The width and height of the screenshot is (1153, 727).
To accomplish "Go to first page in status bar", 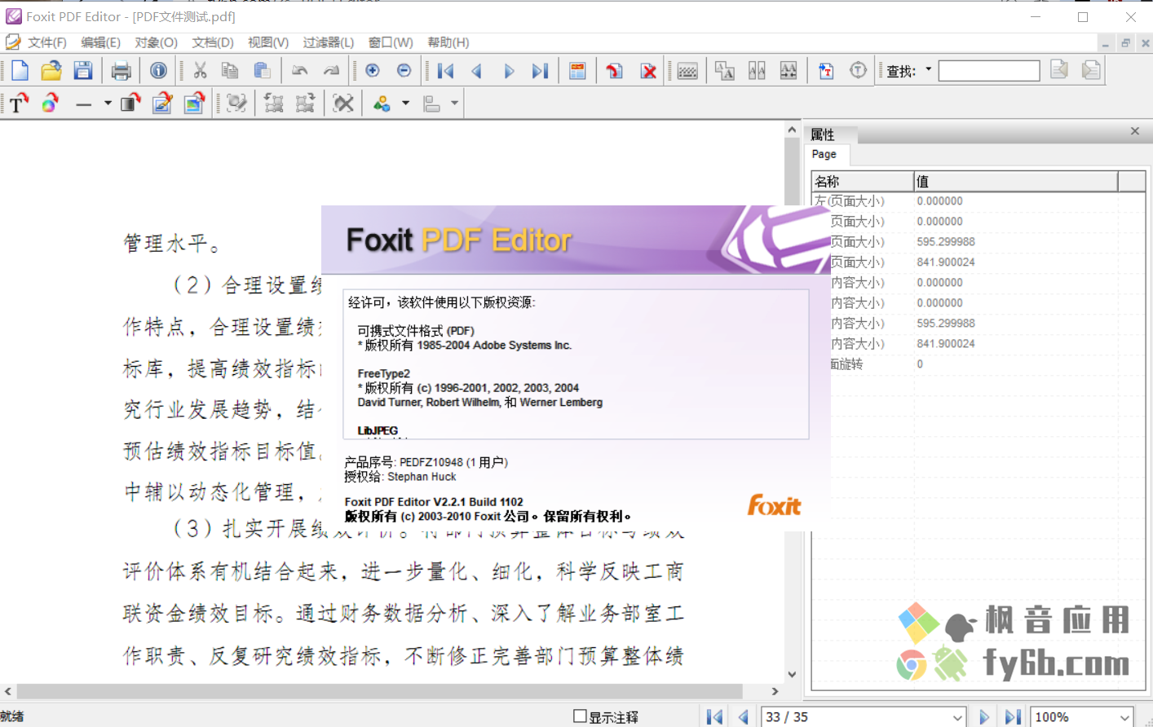I will tap(714, 717).
